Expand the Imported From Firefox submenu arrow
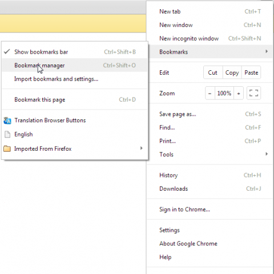The width and height of the screenshot is (274, 274). (141, 148)
